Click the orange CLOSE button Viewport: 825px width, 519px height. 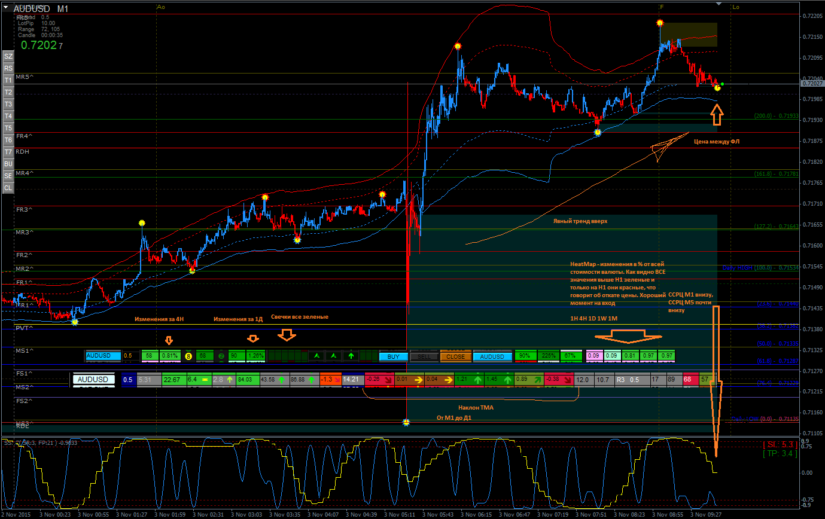tap(455, 356)
